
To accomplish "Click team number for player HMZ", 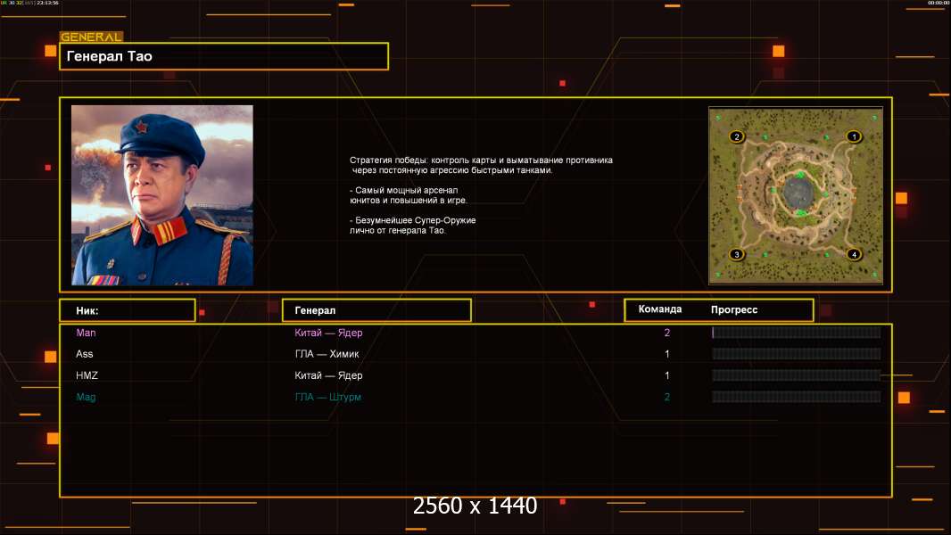I will tap(667, 375).
